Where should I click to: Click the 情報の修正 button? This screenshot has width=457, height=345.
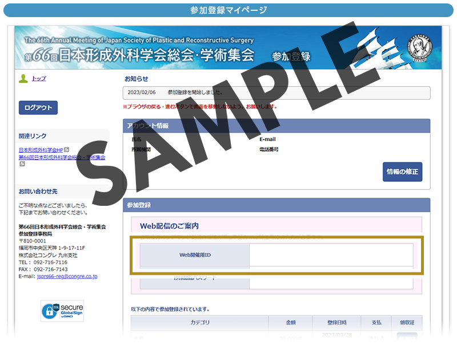pos(402,172)
